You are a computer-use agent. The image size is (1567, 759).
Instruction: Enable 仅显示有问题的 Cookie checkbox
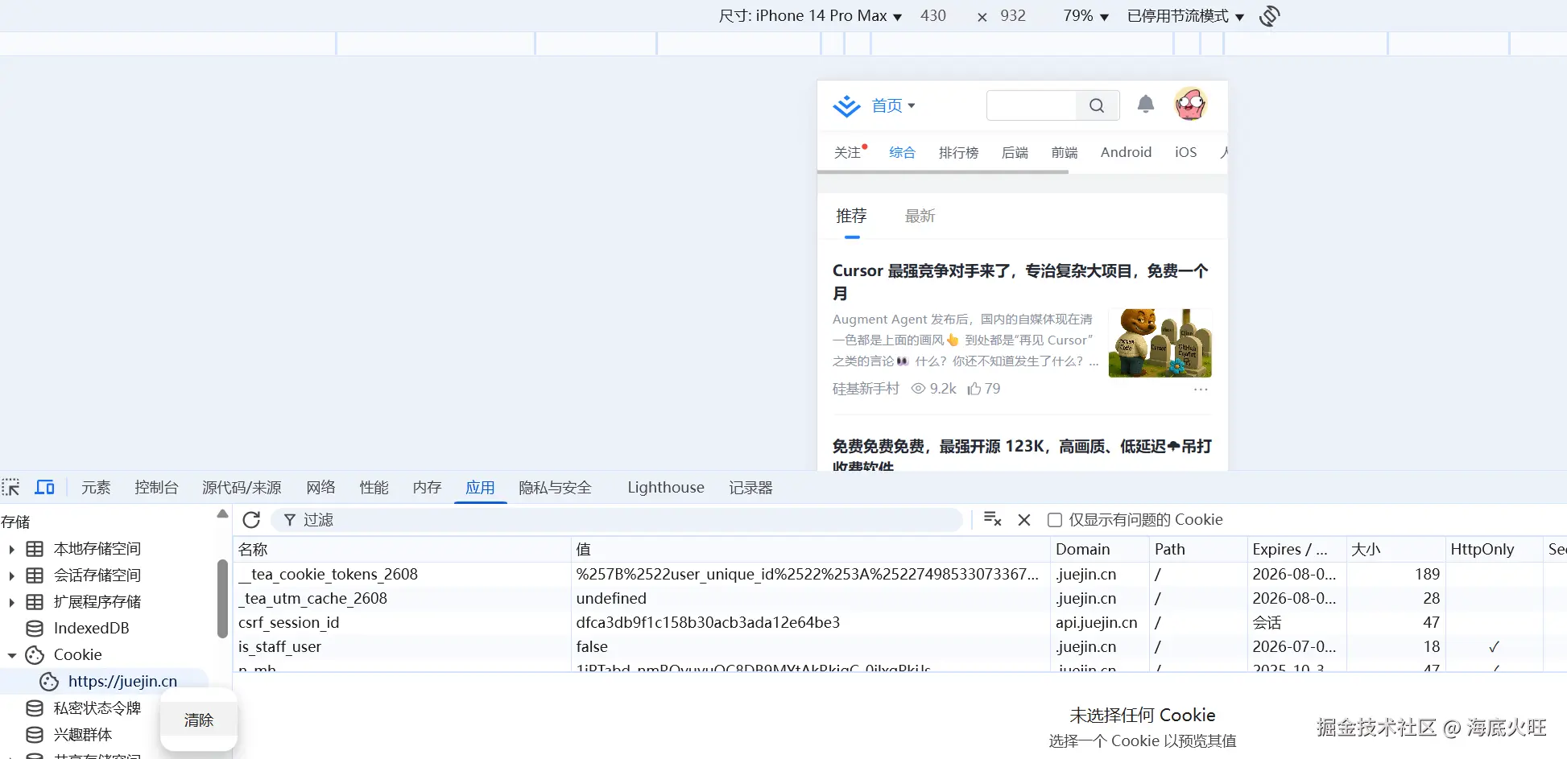(1055, 520)
